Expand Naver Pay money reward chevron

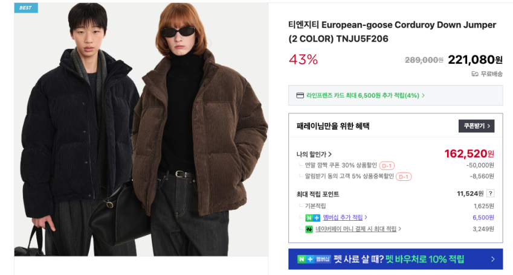(x=400, y=229)
